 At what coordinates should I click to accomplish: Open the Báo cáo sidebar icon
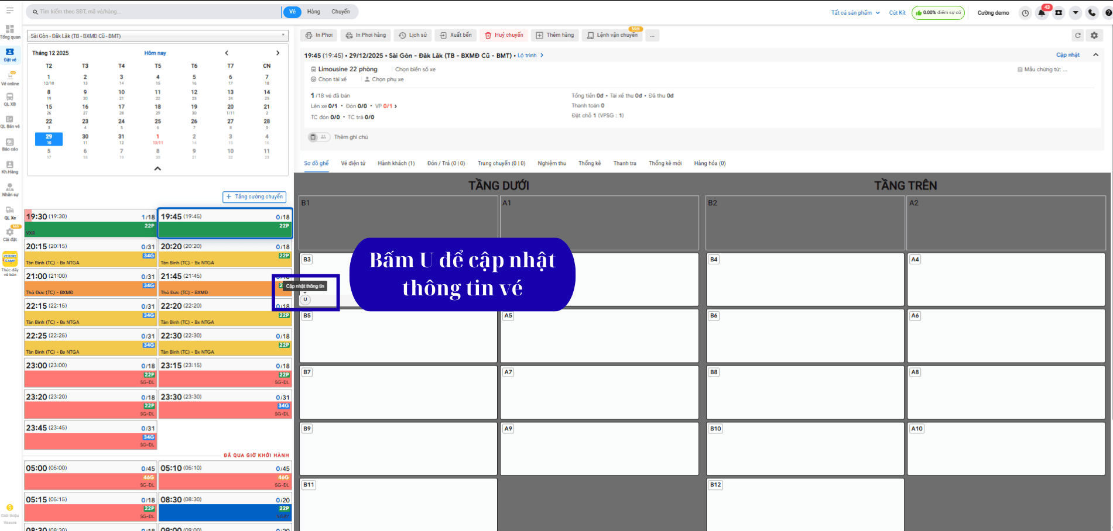tap(10, 144)
